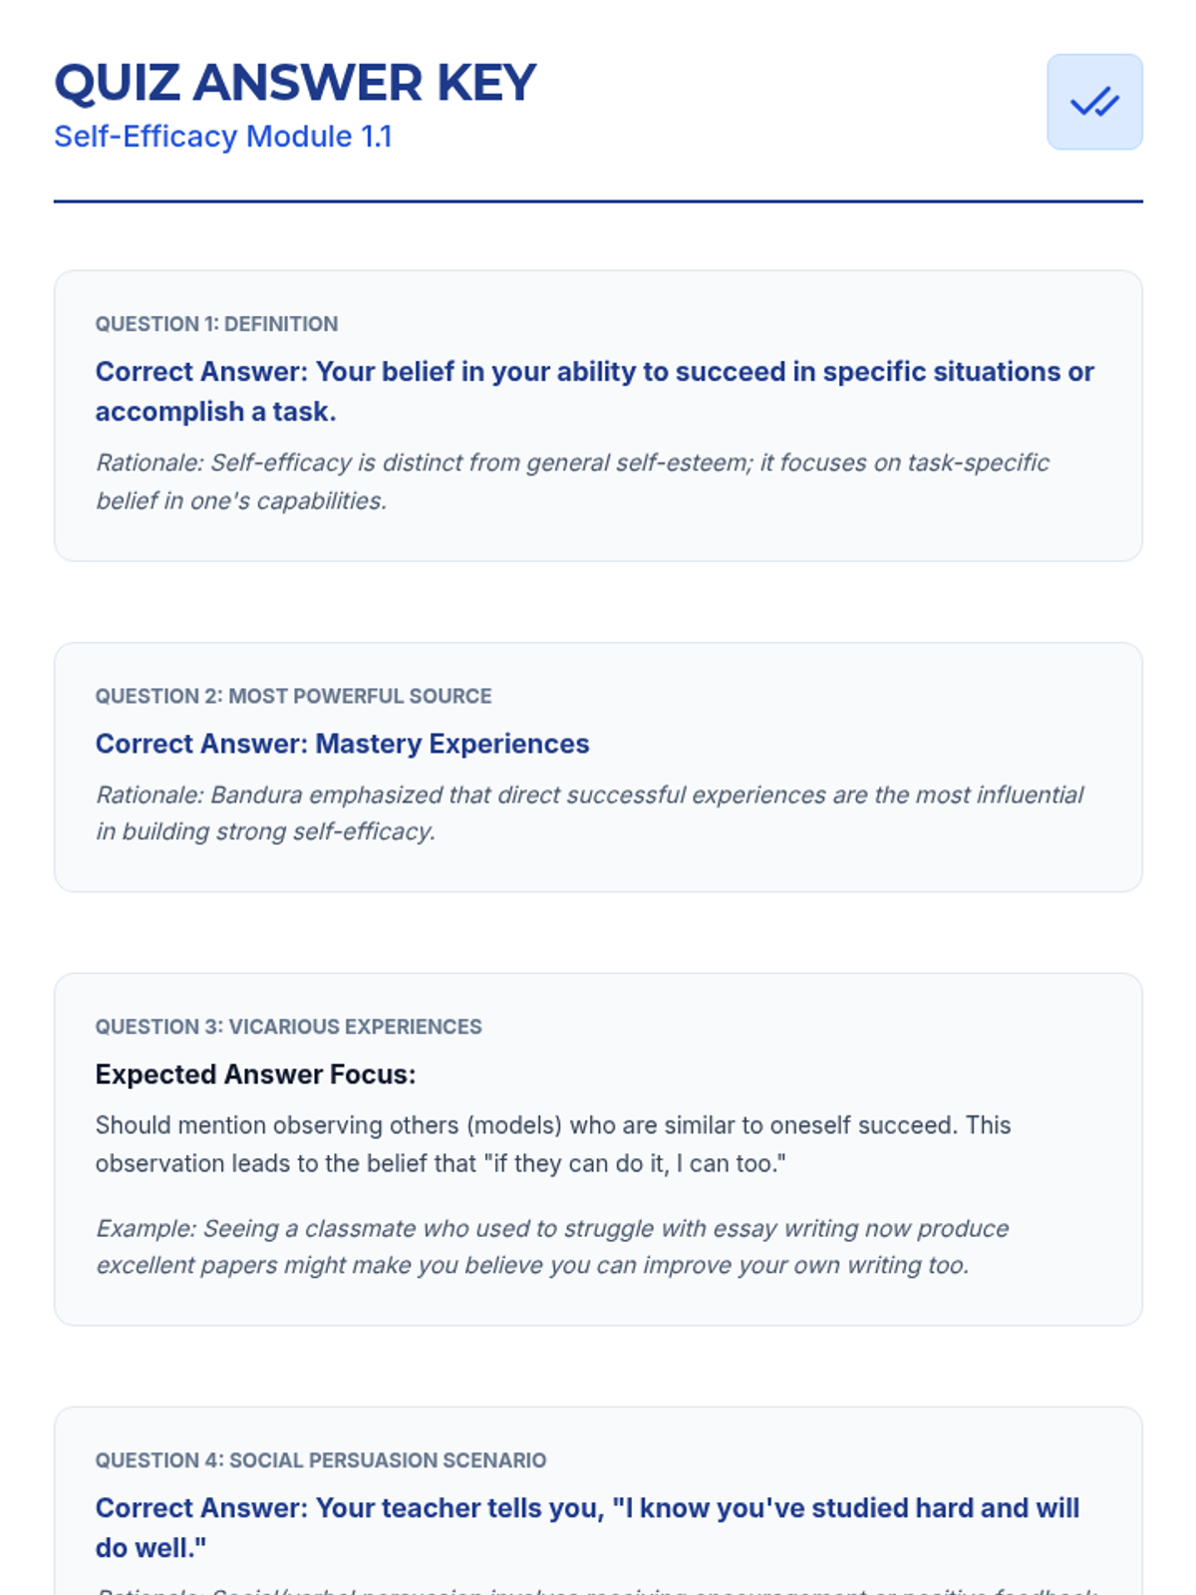Click the partially visible Question 4 rationale
Image resolution: width=1196 pixels, height=1595 pixels.
[598, 1588]
